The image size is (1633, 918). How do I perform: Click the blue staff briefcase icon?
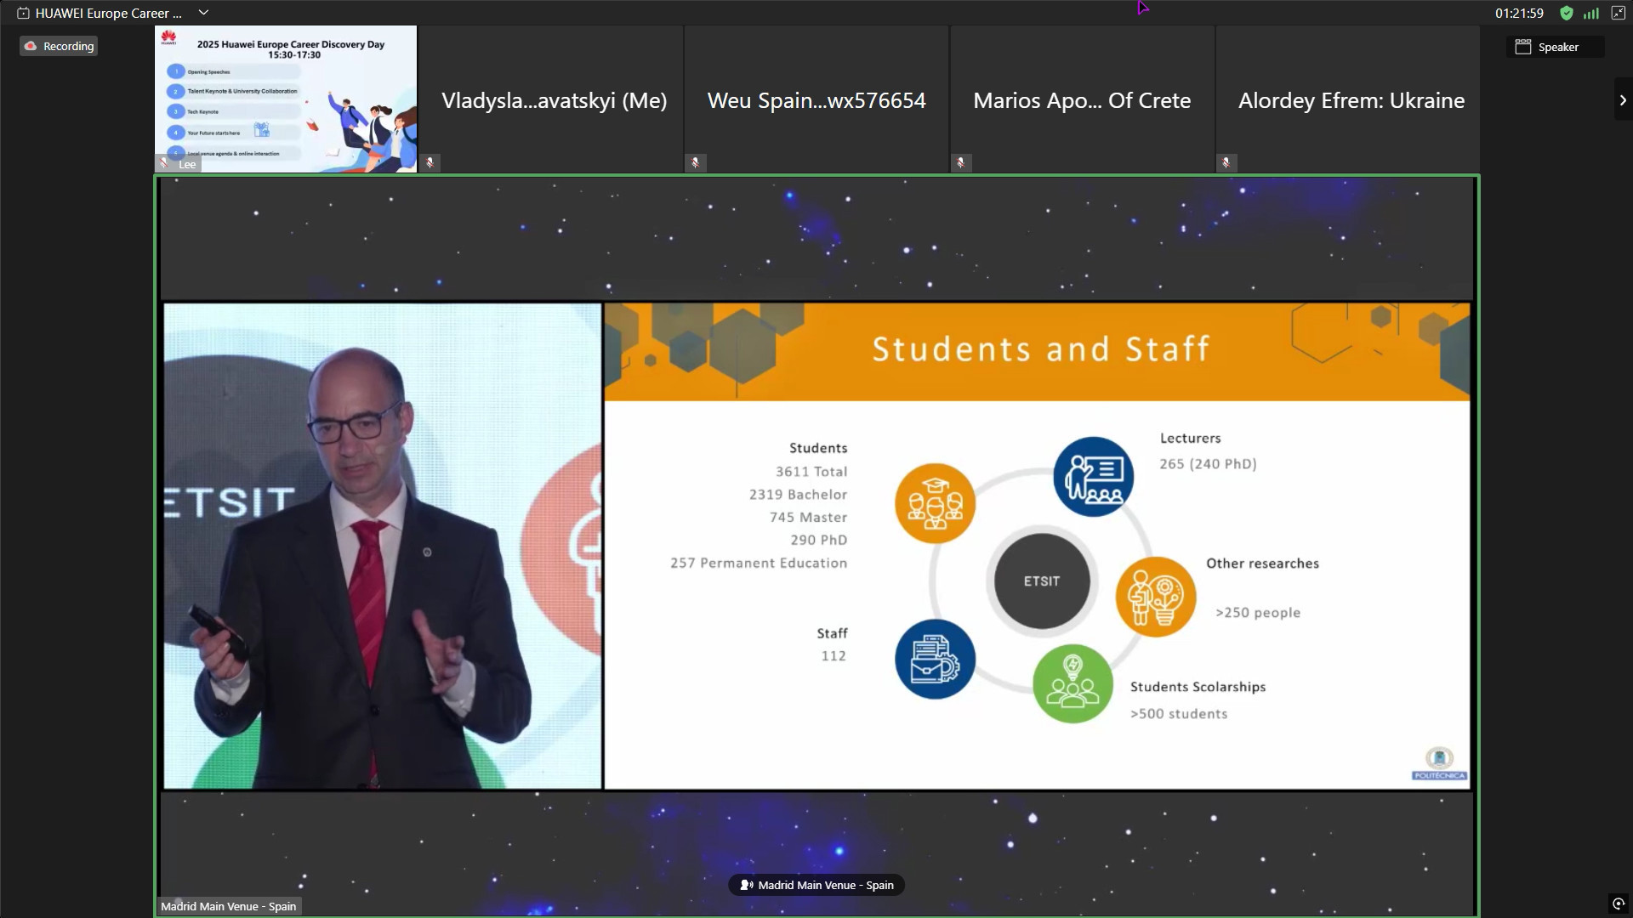[935, 660]
